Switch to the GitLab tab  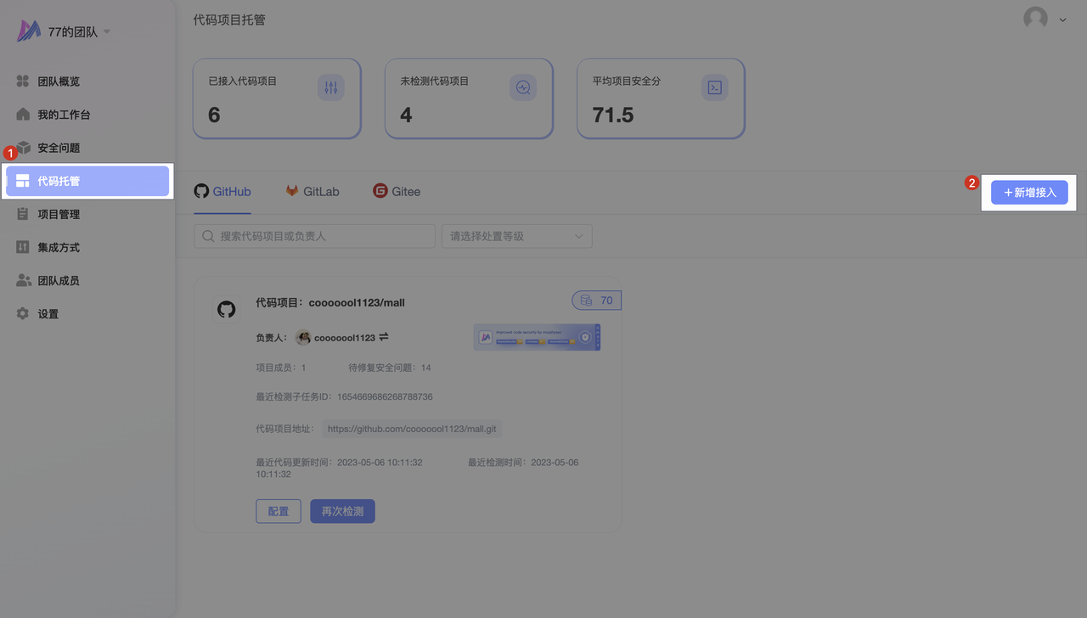312,192
